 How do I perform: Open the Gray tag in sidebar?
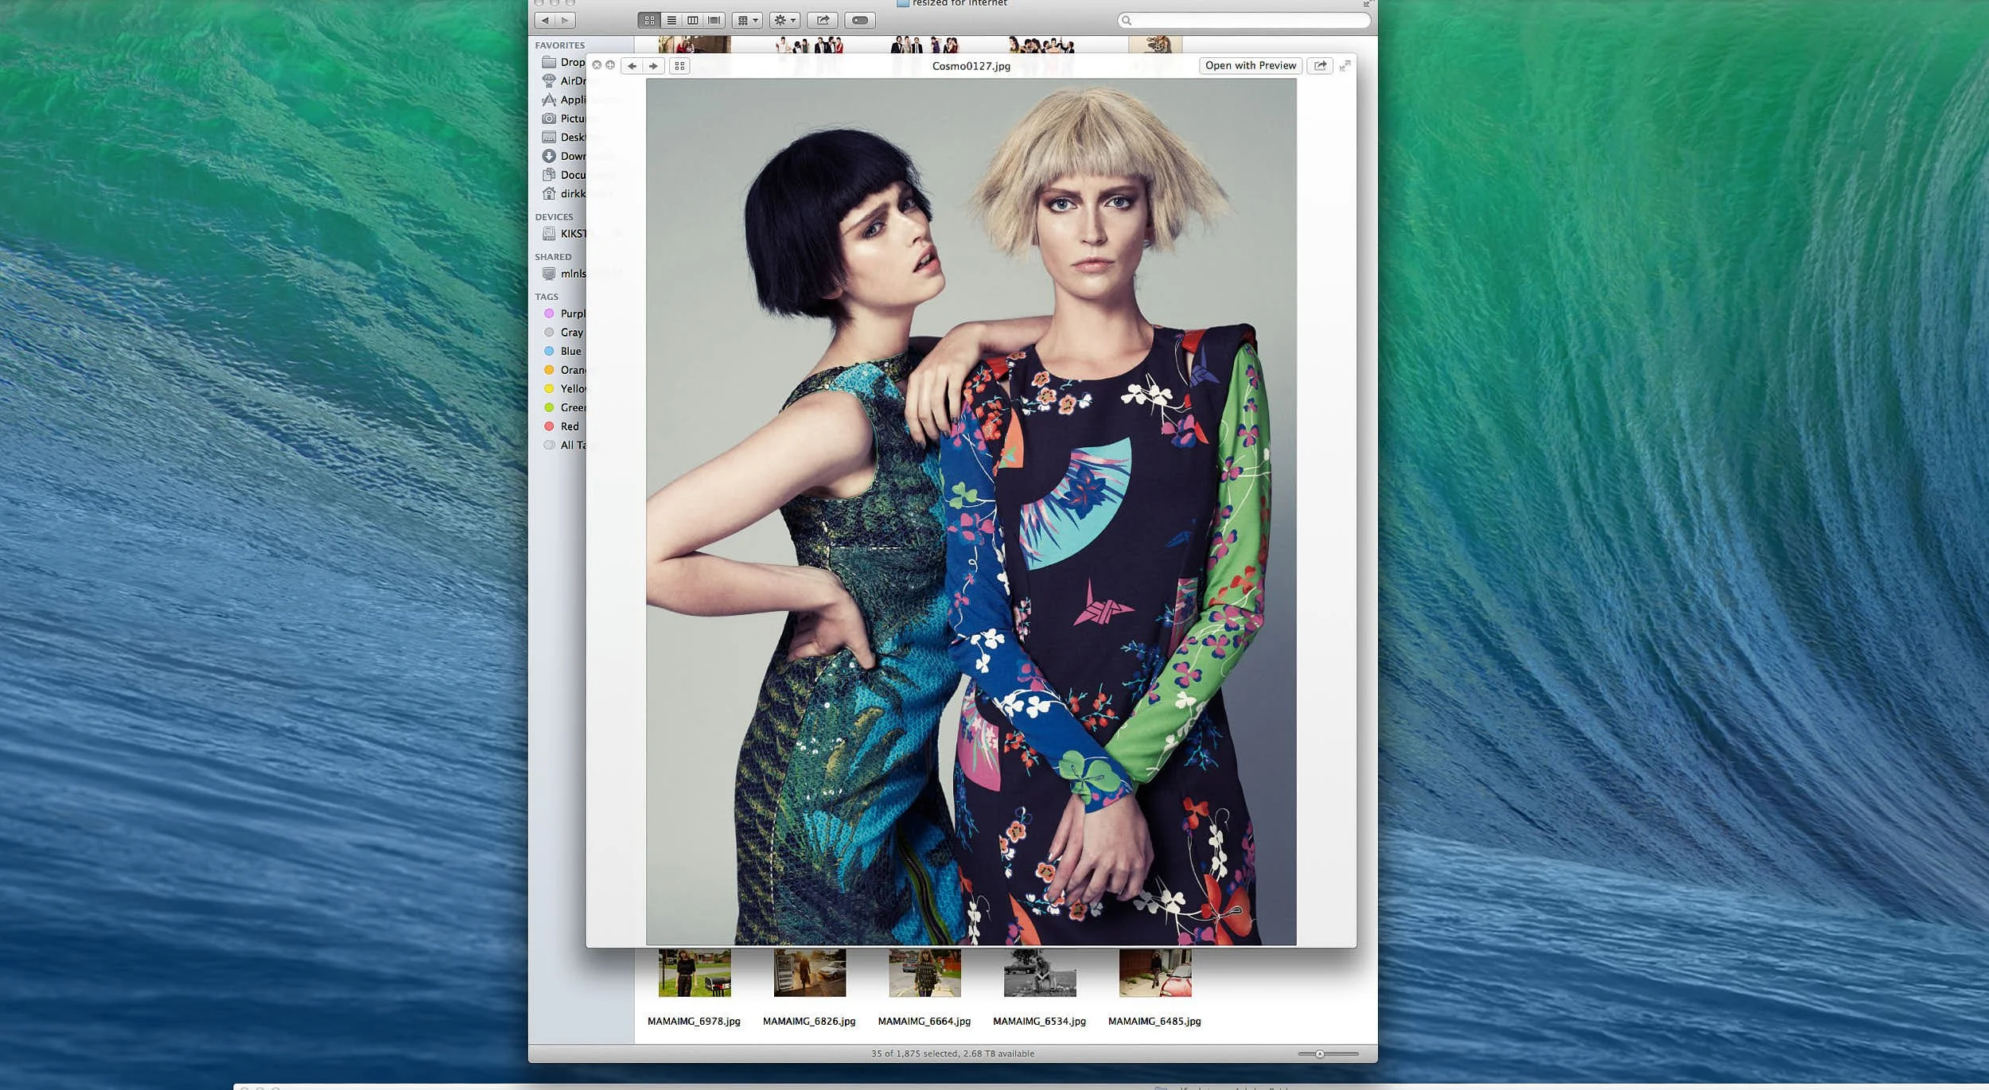pos(570,333)
